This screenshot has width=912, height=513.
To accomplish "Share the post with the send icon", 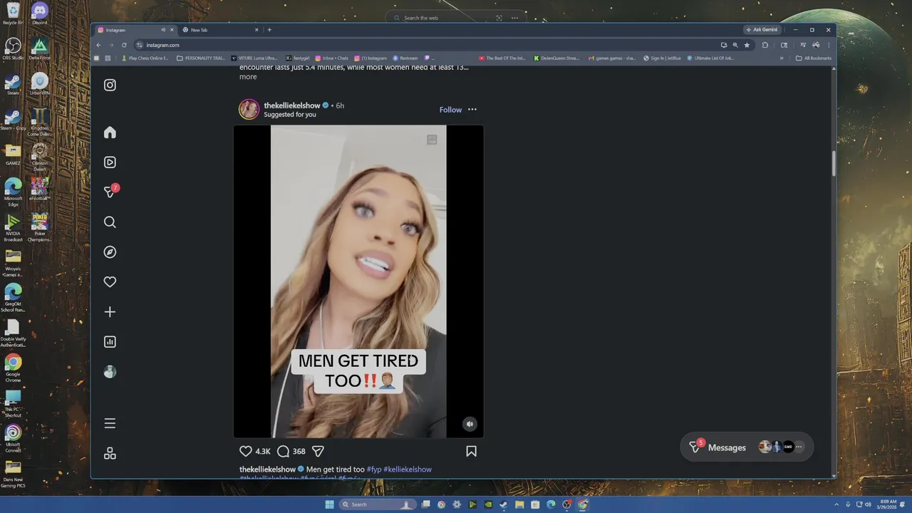I will click(x=318, y=451).
